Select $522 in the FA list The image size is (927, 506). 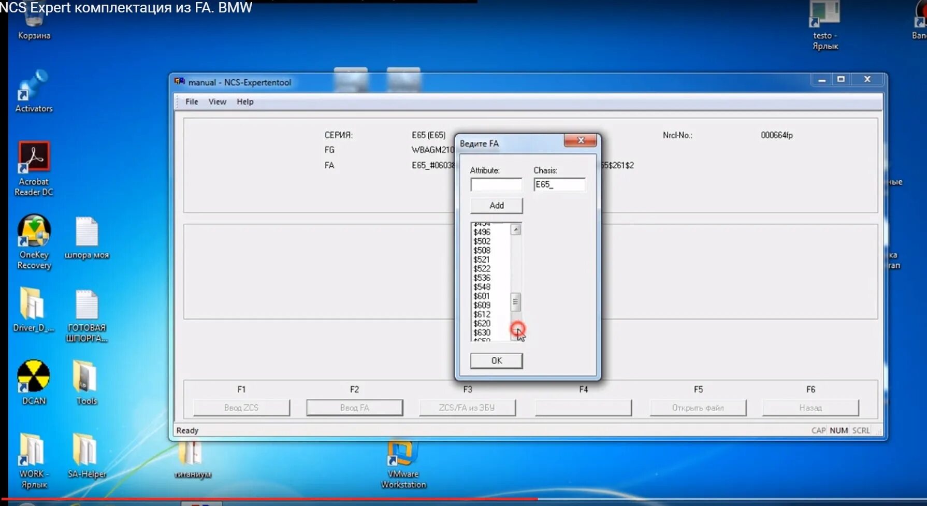point(482,269)
